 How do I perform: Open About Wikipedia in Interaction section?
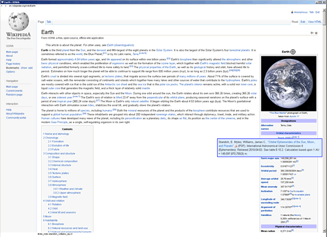point(15,114)
